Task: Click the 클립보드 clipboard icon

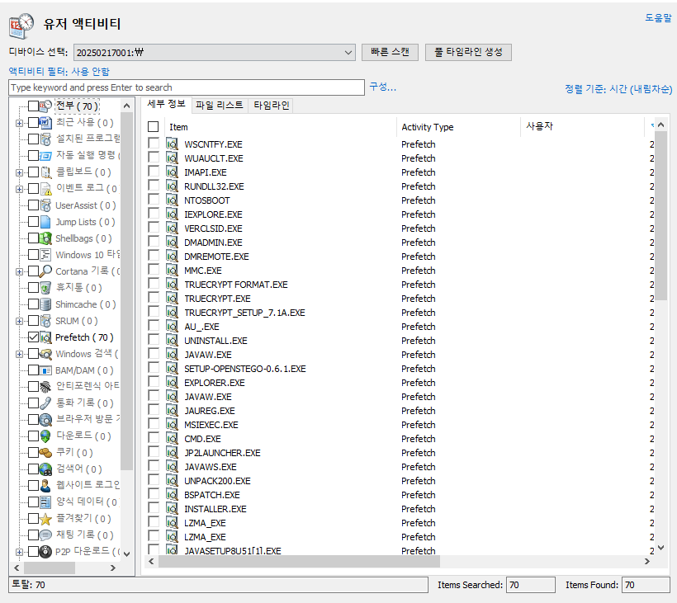Action: [45, 172]
